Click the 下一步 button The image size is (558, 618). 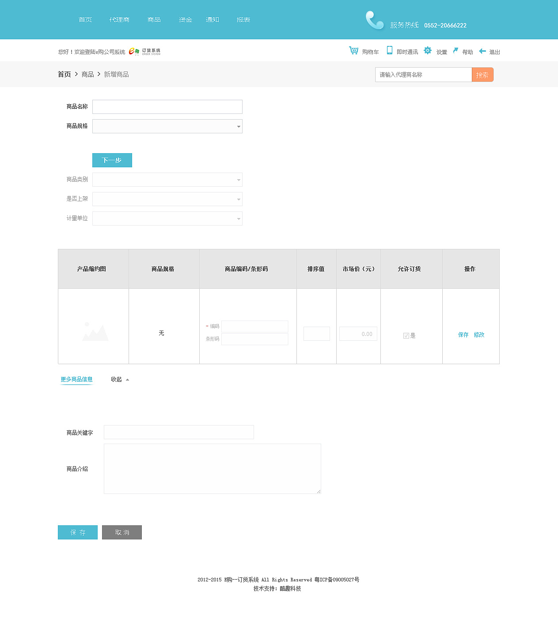(x=112, y=160)
